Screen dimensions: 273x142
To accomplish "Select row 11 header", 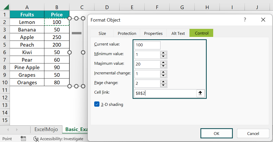I will [x=5, y=90].
